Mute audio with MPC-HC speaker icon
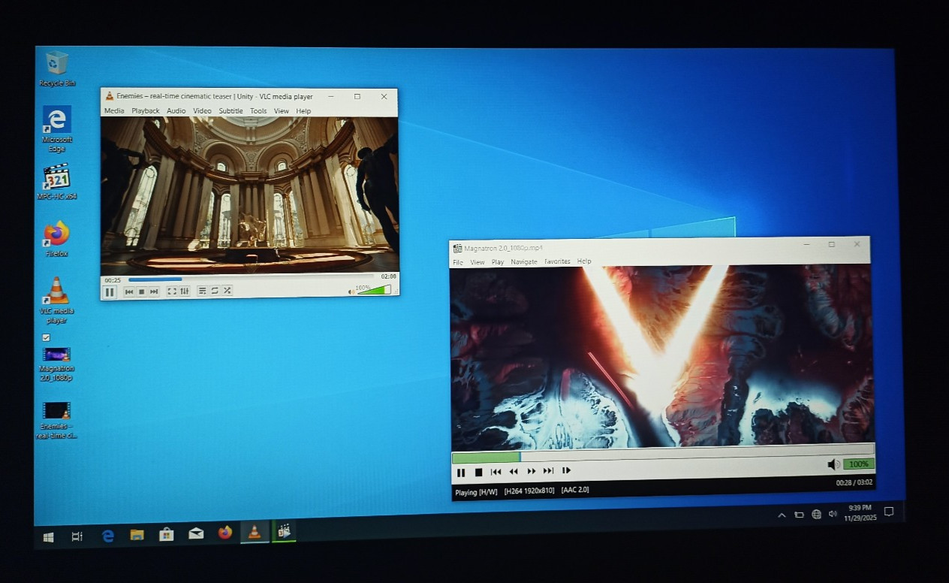The height and width of the screenshot is (583, 949). pos(833,464)
